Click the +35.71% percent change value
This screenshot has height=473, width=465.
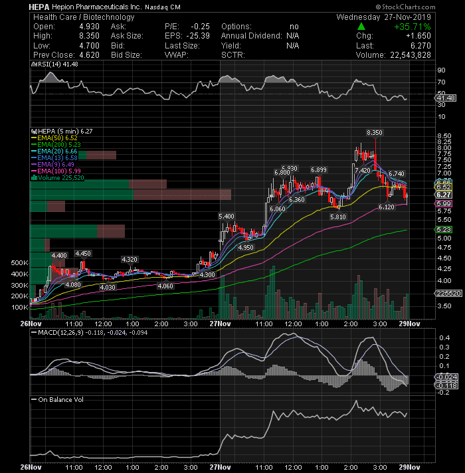[413, 27]
